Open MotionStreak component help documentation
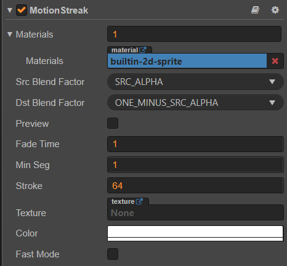 255,10
